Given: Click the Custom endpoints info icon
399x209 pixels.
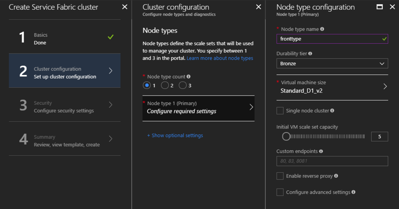Looking at the screenshot, I should point(321,151).
